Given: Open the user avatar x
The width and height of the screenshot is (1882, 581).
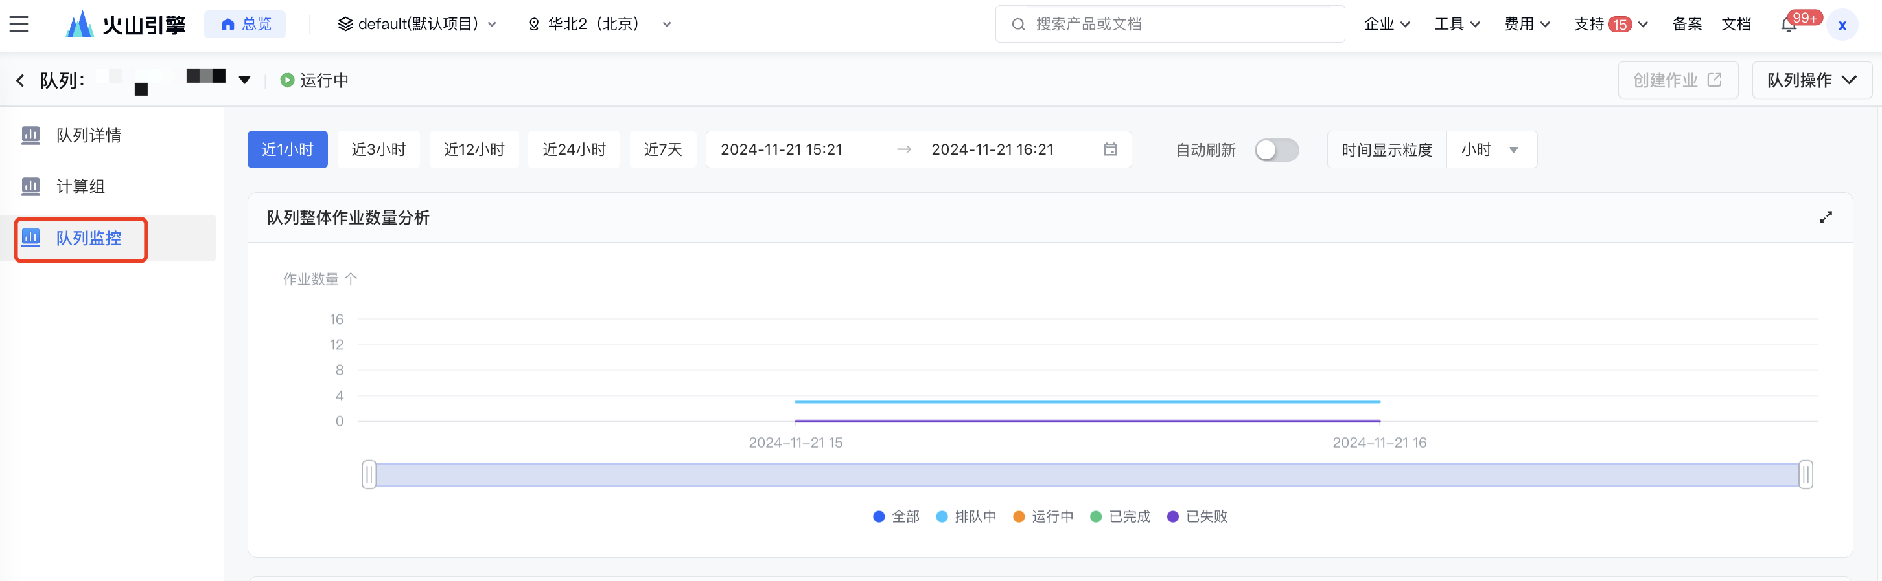Looking at the screenshot, I should 1842,25.
